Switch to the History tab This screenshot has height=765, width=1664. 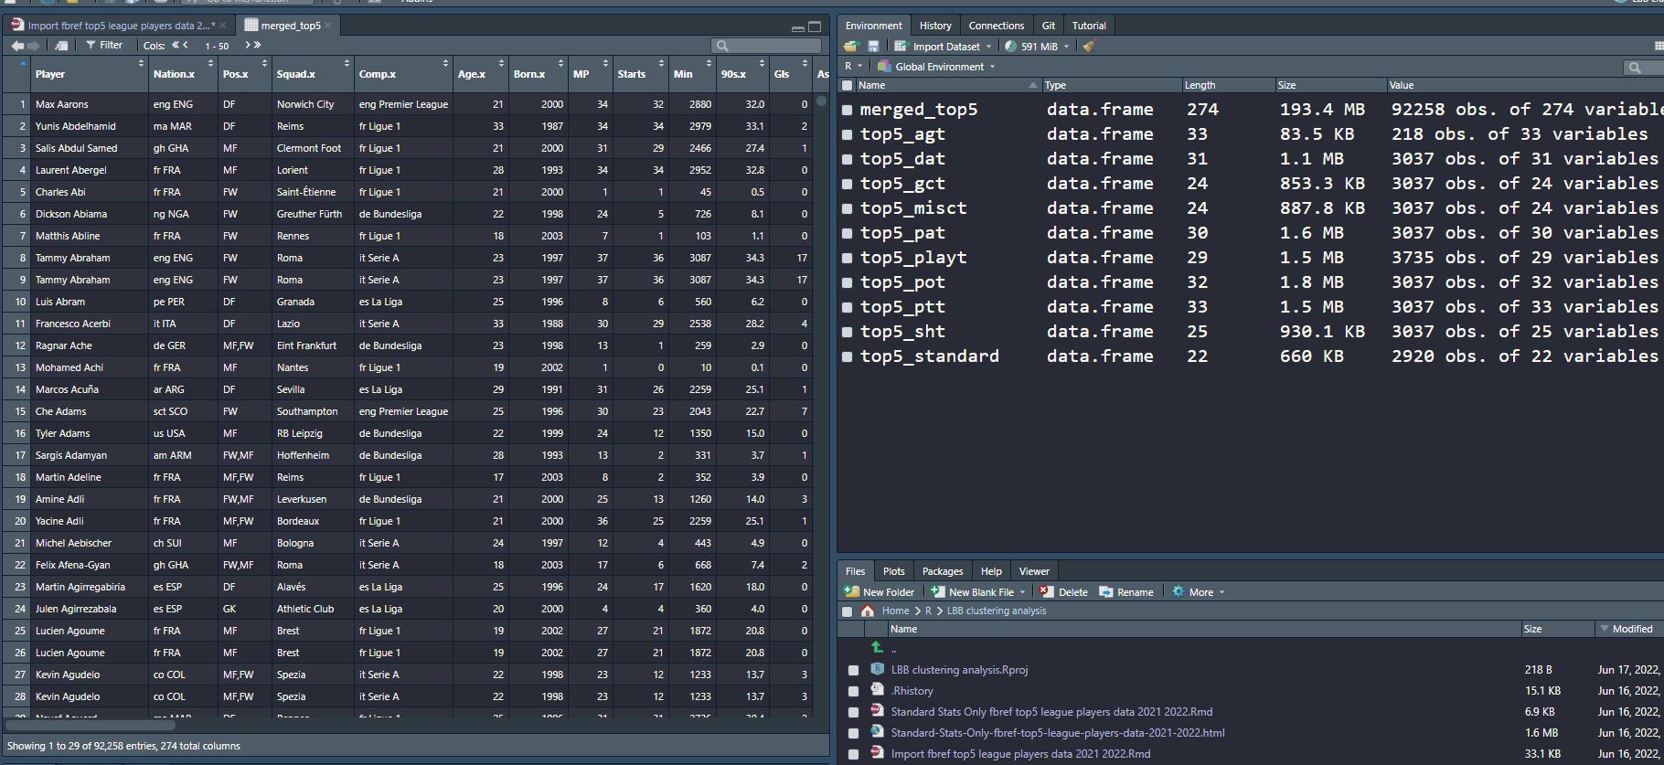(x=934, y=26)
